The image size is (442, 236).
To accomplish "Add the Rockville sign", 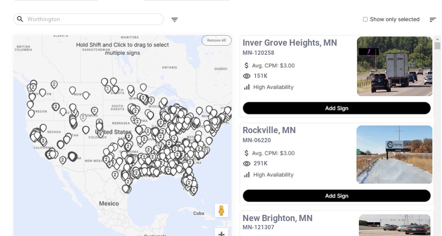I will click(336, 196).
